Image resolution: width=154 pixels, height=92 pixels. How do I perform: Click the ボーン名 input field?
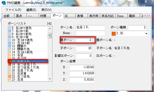(90, 28)
